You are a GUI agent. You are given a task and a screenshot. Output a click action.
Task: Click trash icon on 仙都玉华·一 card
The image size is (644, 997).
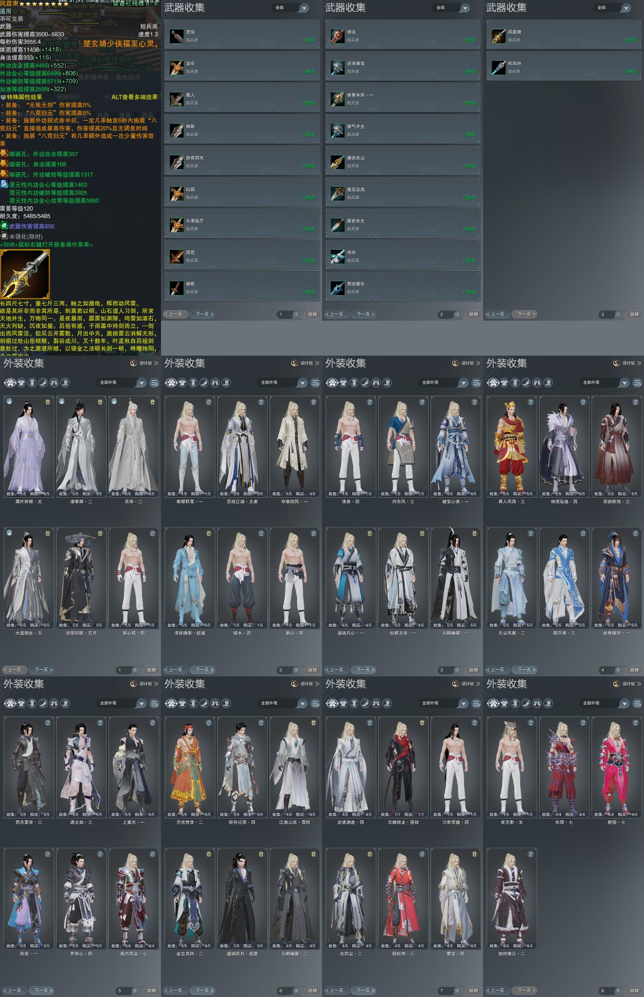click(x=422, y=533)
